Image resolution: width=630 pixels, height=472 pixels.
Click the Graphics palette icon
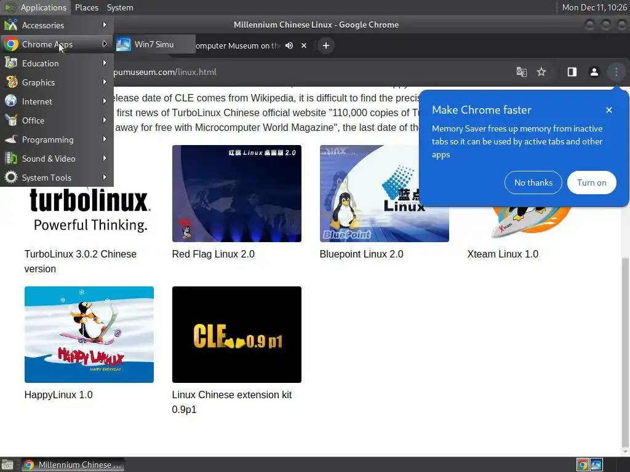(11, 82)
